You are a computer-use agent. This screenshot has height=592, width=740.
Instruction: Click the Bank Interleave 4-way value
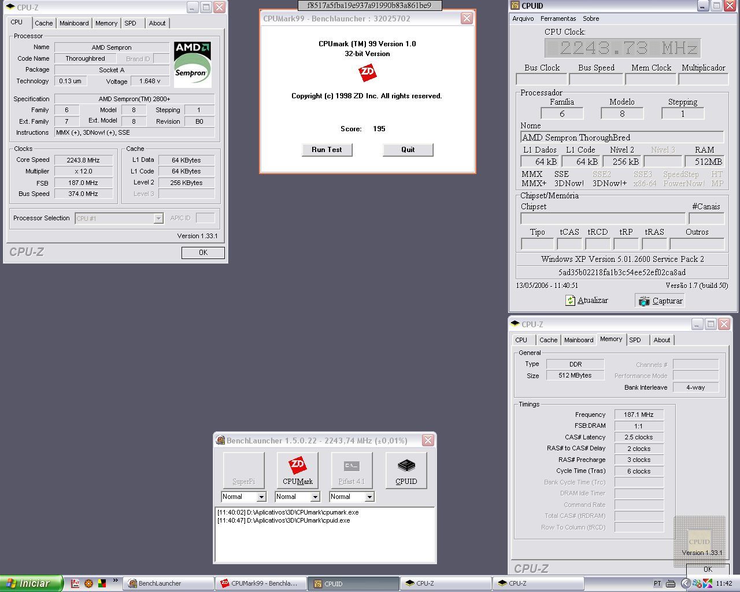(x=695, y=387)
